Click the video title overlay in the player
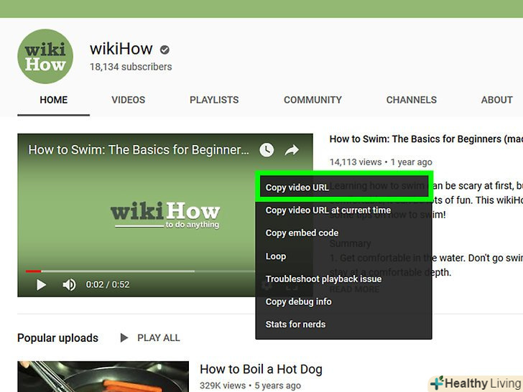Screen dimensions: 523x392 pos(139,150)
